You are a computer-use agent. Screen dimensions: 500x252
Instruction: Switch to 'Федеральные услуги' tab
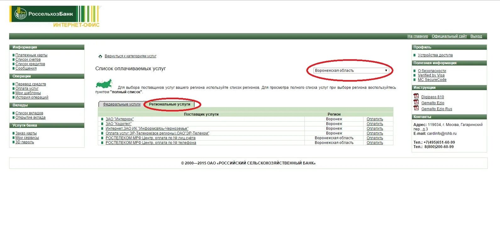[122, 104]
